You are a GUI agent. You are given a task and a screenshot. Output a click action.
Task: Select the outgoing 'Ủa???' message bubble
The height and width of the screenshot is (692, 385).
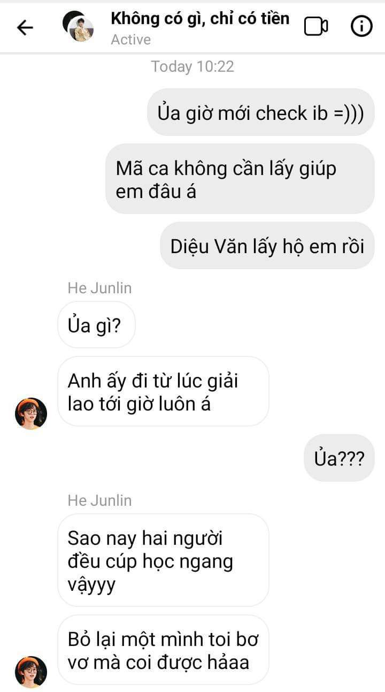tap(340, 458)
